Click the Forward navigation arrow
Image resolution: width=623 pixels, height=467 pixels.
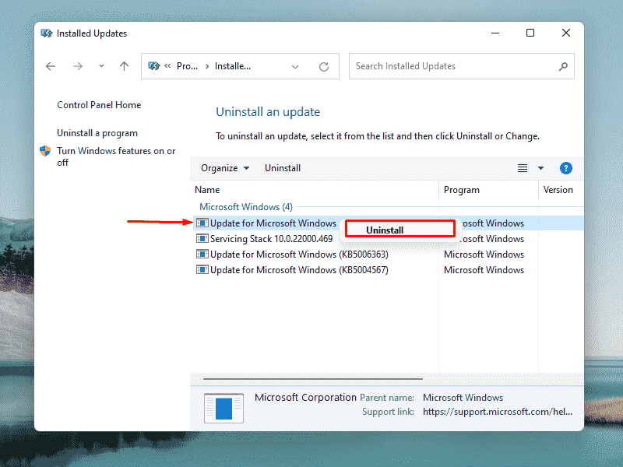pyautogui.click(x=77, y=66)
